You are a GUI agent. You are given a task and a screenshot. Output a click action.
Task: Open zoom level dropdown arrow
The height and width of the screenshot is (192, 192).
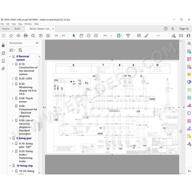[x=111, y=36]
